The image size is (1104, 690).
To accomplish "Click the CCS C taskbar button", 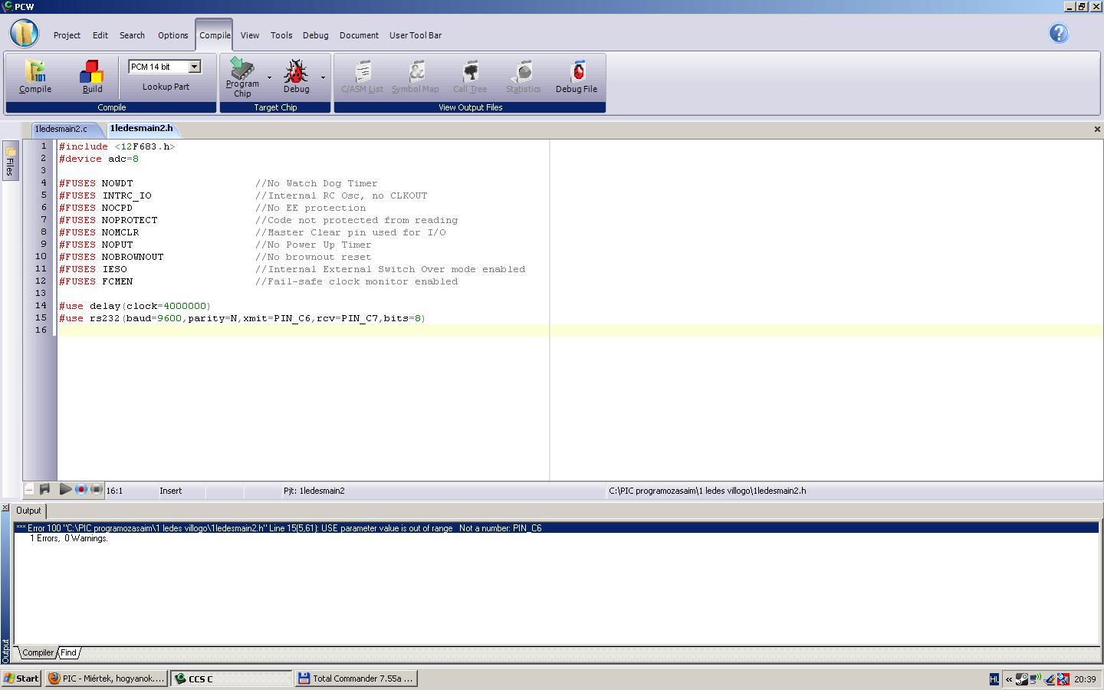I will tap(232, 678).
